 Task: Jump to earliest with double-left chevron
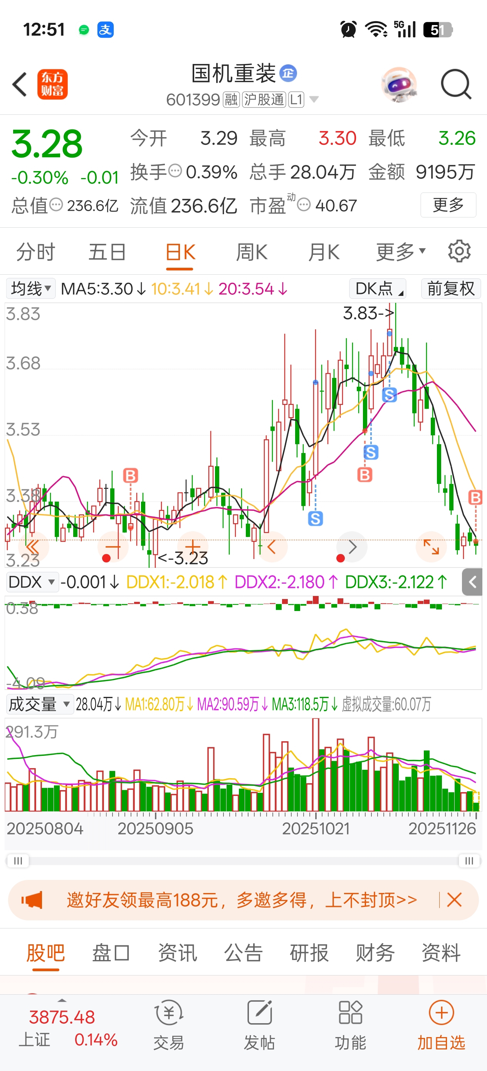[33, 547]
